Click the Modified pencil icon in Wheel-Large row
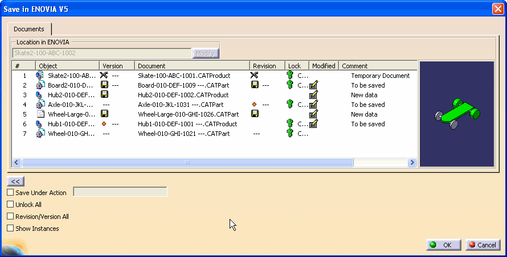This screenshot has width=507, height=257. click(313, 114)
